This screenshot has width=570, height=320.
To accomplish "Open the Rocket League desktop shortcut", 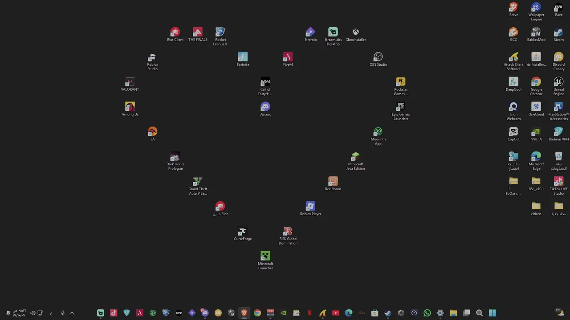I will [220, 36].
